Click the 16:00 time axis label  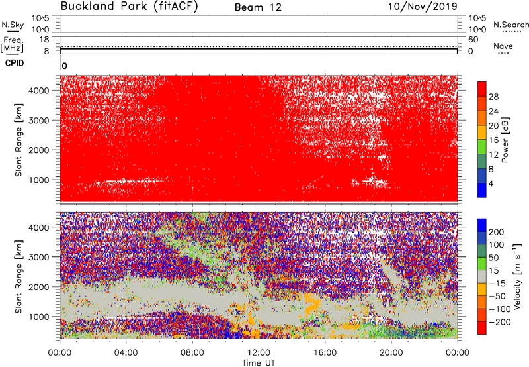click(x=325, y=353)
